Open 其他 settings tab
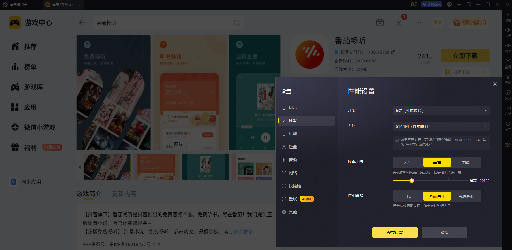The image size is (512, 250). (306, 212)
